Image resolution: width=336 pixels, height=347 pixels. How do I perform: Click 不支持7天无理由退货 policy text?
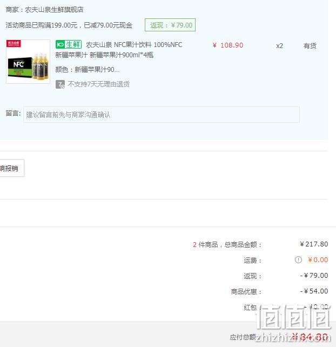pyautogui.click(x=99, y=84)
